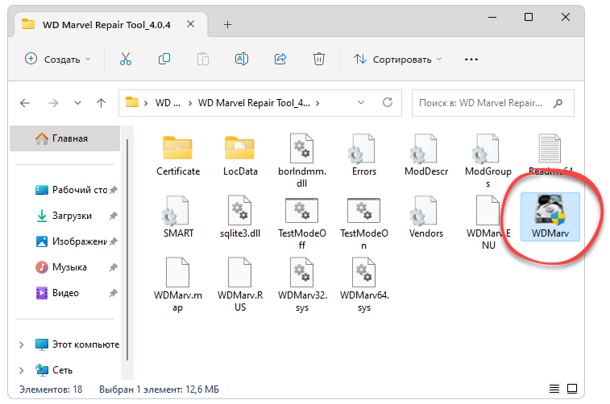Open the three-dots more options menu

click(471, 60)
